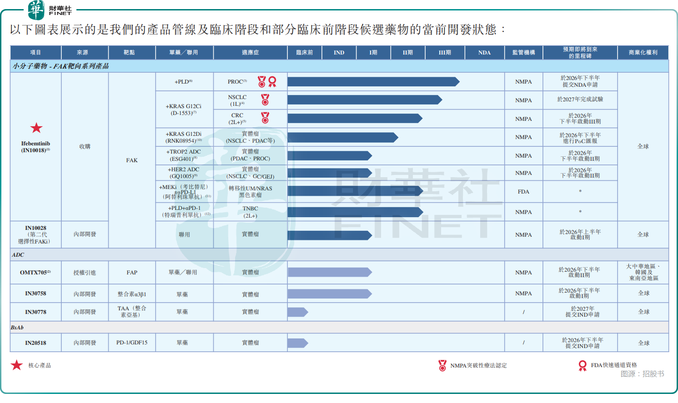Viewport: 678px width, 403px height.
Task: Click the 小分子藥物 FAK靶向系列產品 section header
Action: pyautogui.click(x=61, y=66)
